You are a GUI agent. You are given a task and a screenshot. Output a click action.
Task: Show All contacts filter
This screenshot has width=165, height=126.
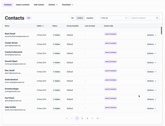point(72,18)
